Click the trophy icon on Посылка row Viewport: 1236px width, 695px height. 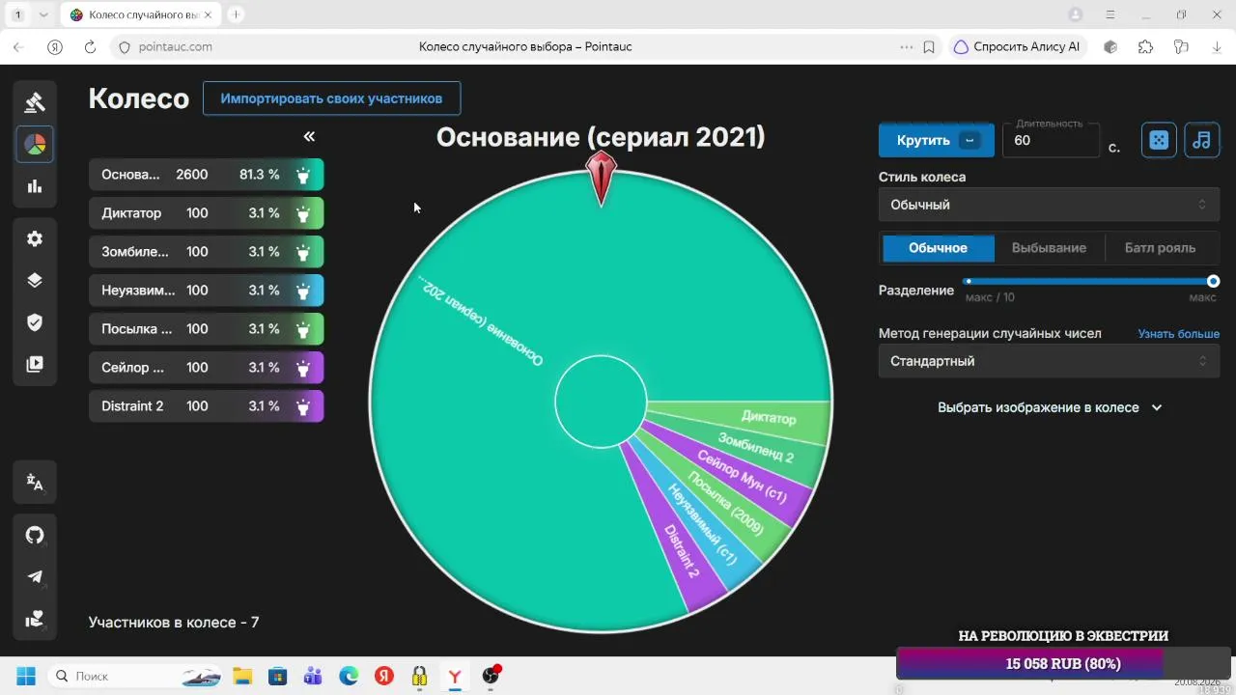click(x=303, y=329)
